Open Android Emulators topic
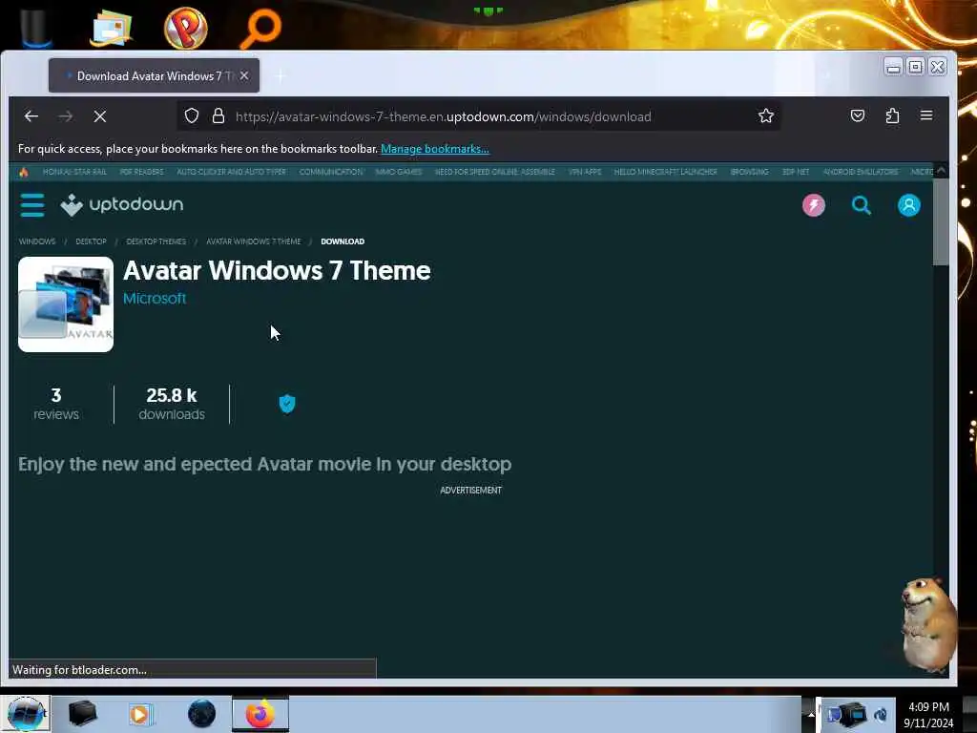 tap(861, 172)
